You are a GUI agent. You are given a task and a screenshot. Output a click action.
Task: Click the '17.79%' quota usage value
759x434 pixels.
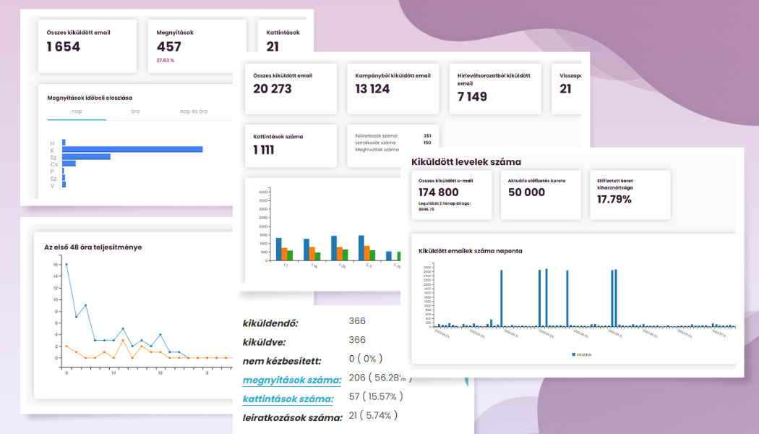coord(614,199)
